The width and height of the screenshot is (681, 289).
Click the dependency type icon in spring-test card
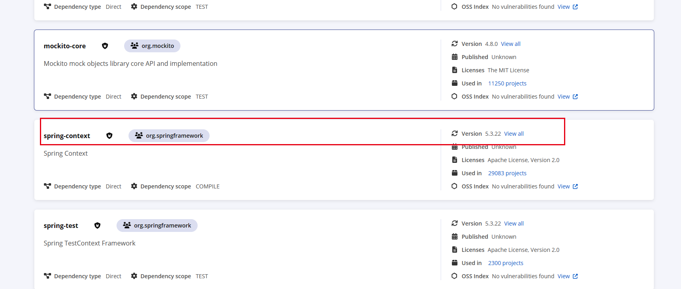[x=48, y=276]
